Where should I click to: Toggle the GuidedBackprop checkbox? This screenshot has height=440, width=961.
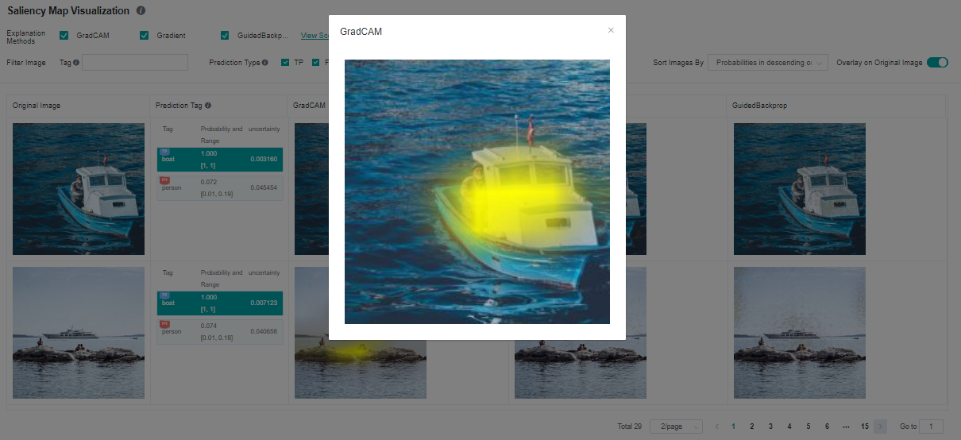click(x=225, y=36)
